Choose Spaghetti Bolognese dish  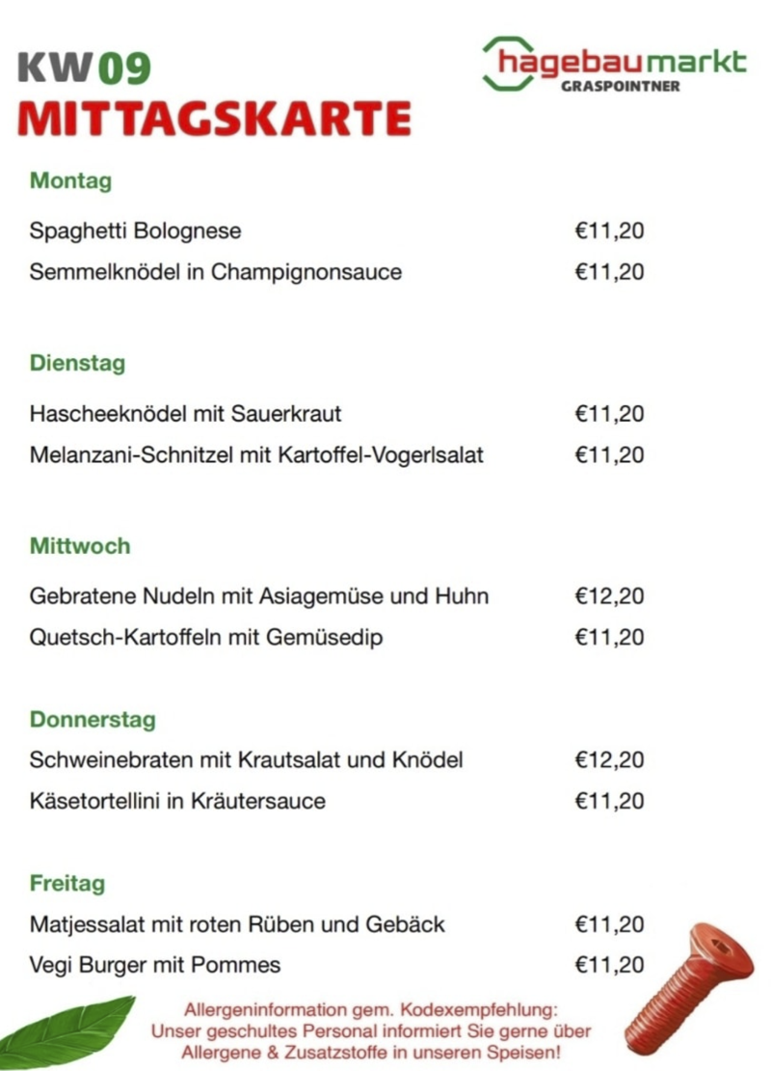point(135,232)
